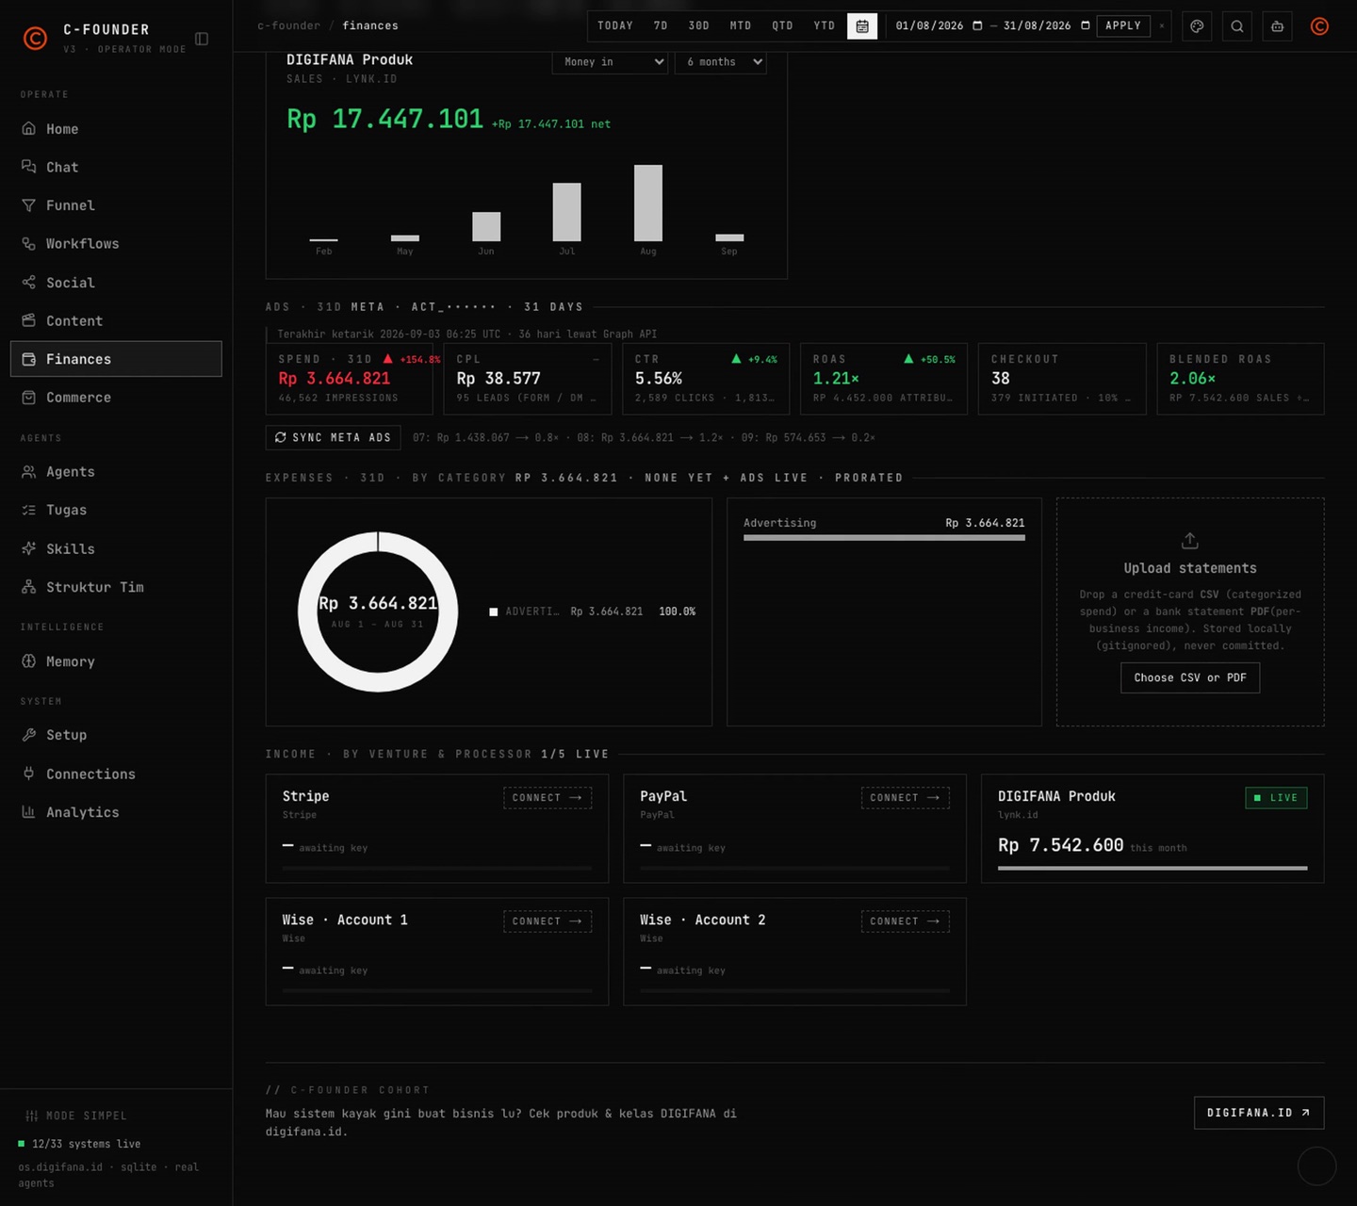Open the start date calendar picker icon
This screenshot has width=1357, height=1206.
coord(977,25)
